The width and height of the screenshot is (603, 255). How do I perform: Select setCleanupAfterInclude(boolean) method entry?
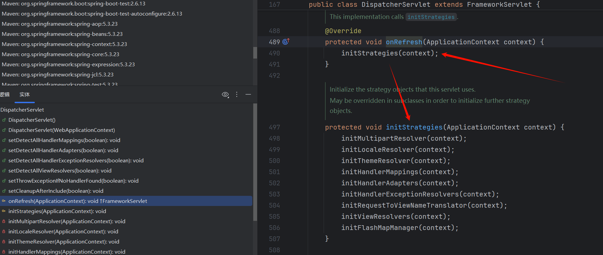(56, 191)
